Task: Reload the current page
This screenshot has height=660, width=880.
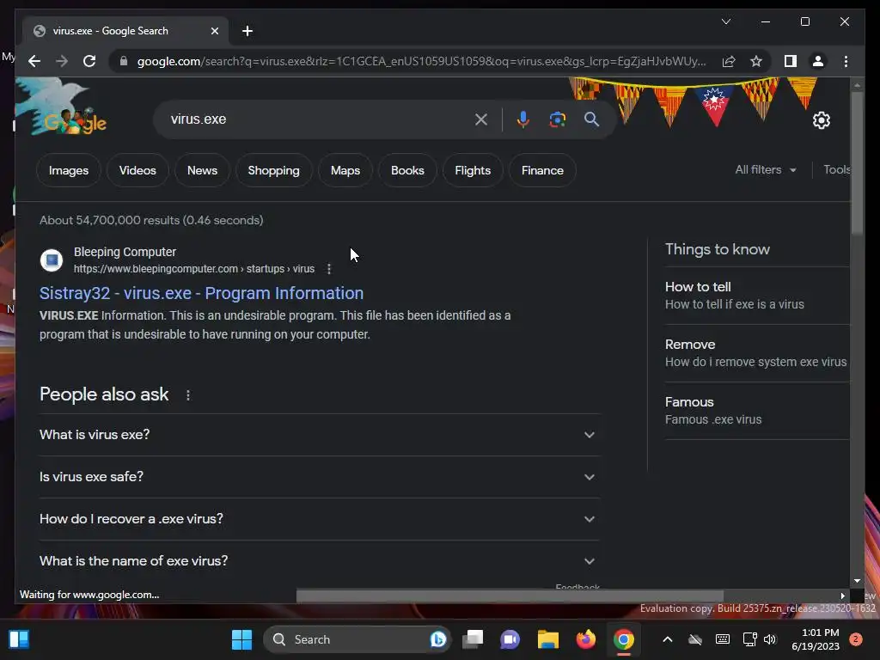Action: point(89,61)
